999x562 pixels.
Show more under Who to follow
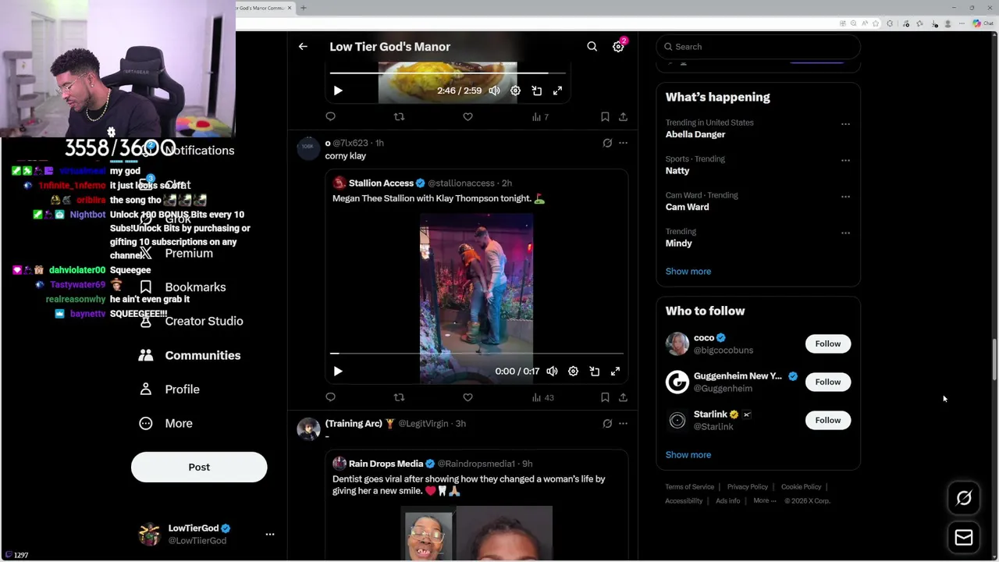click(x=688, y=455)
